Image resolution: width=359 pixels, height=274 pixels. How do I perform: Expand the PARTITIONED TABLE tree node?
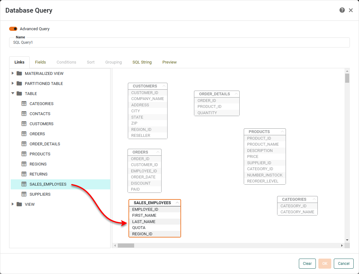[x=13, y=83]
